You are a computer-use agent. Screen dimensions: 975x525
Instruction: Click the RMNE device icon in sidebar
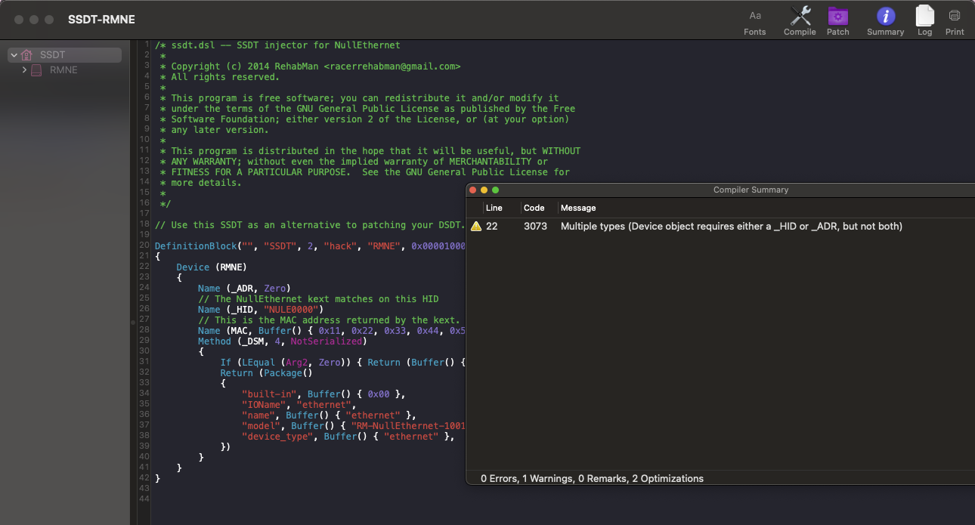coord(36,70)
